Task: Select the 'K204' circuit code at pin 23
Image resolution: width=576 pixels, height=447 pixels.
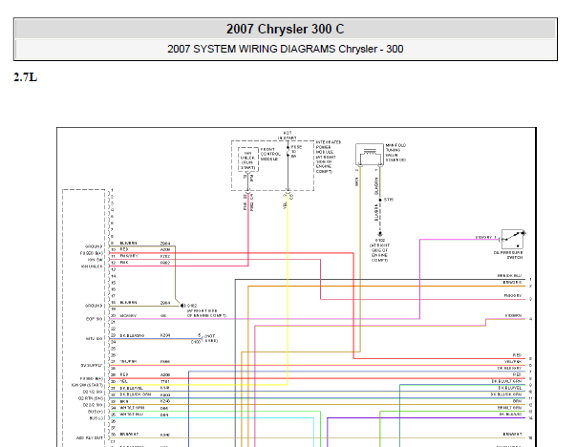Action: 165,335
